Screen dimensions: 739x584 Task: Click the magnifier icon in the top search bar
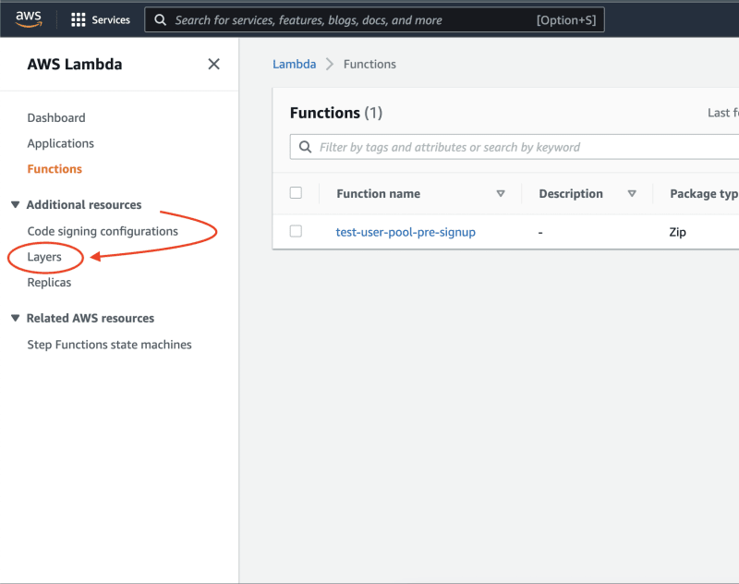pos(160,19)
